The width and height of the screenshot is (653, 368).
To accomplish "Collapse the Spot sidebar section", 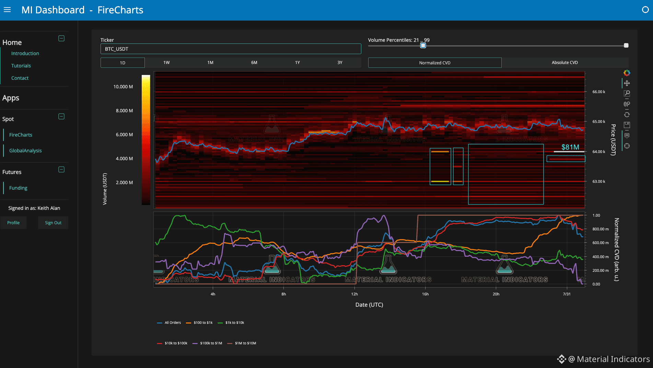I will point(61,116).
